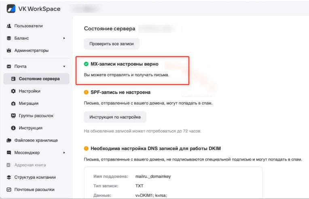Click the Пользователи users icon

(9, 26)
